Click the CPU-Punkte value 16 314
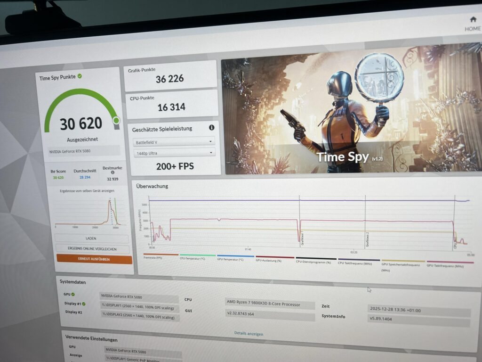 (x=171, y=107)
